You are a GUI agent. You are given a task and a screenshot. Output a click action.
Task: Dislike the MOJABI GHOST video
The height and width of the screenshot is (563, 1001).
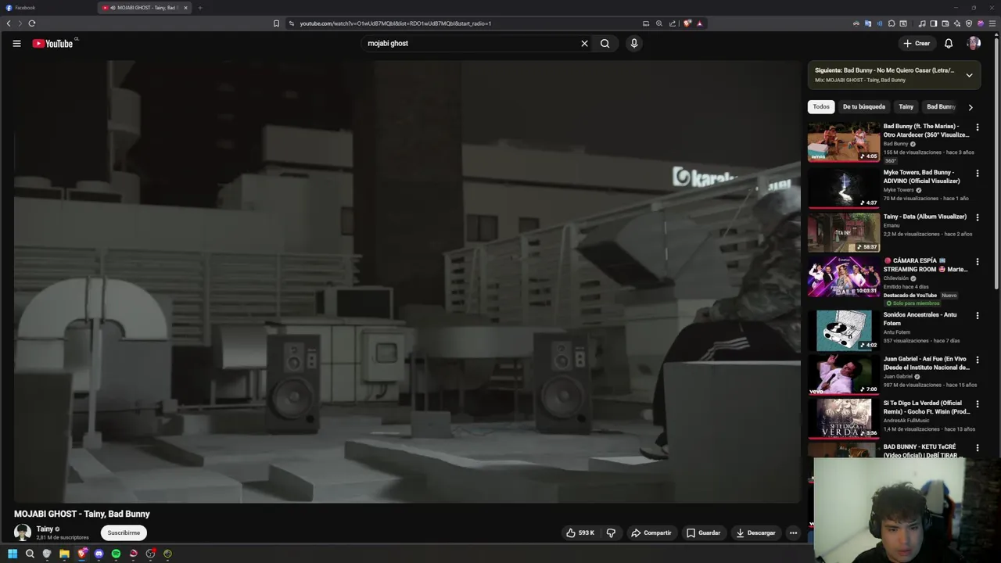[x=611, y=533]
